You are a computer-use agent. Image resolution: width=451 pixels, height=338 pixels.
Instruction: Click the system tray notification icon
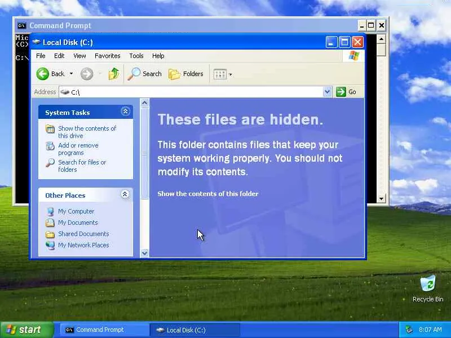409,330
